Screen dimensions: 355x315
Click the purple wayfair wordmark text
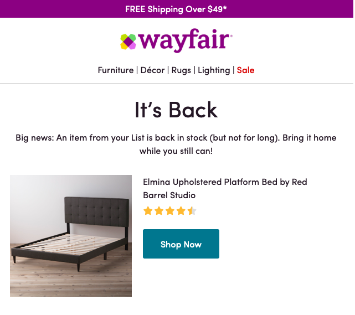point(185,42)
